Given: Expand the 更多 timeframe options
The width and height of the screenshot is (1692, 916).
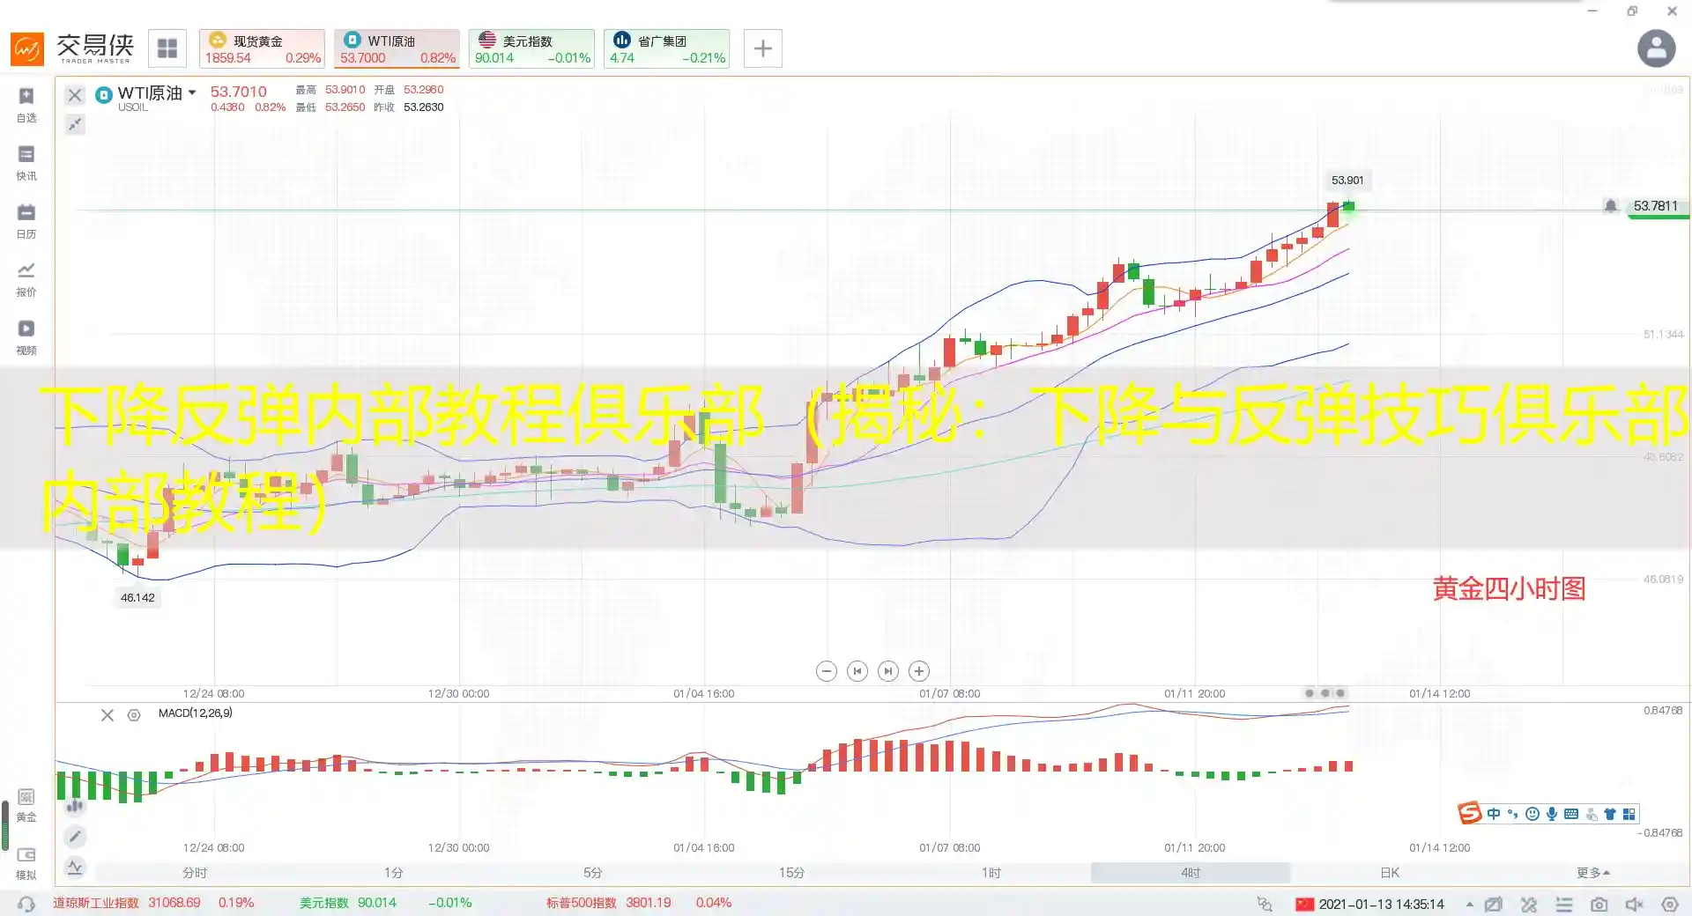Looking at the screenshot, I should pos(1593,873).
